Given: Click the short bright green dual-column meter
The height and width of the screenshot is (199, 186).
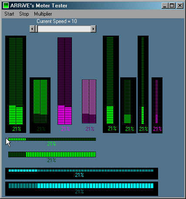Looking at the screenshot, I should pyautogui.click(x=40, y=105).
